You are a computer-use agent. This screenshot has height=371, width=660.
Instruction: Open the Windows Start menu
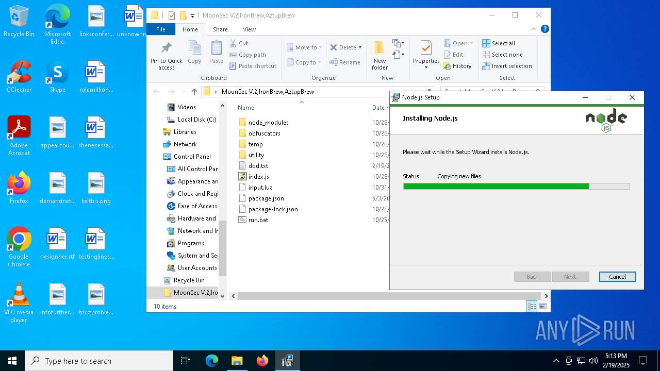[12, 361]
